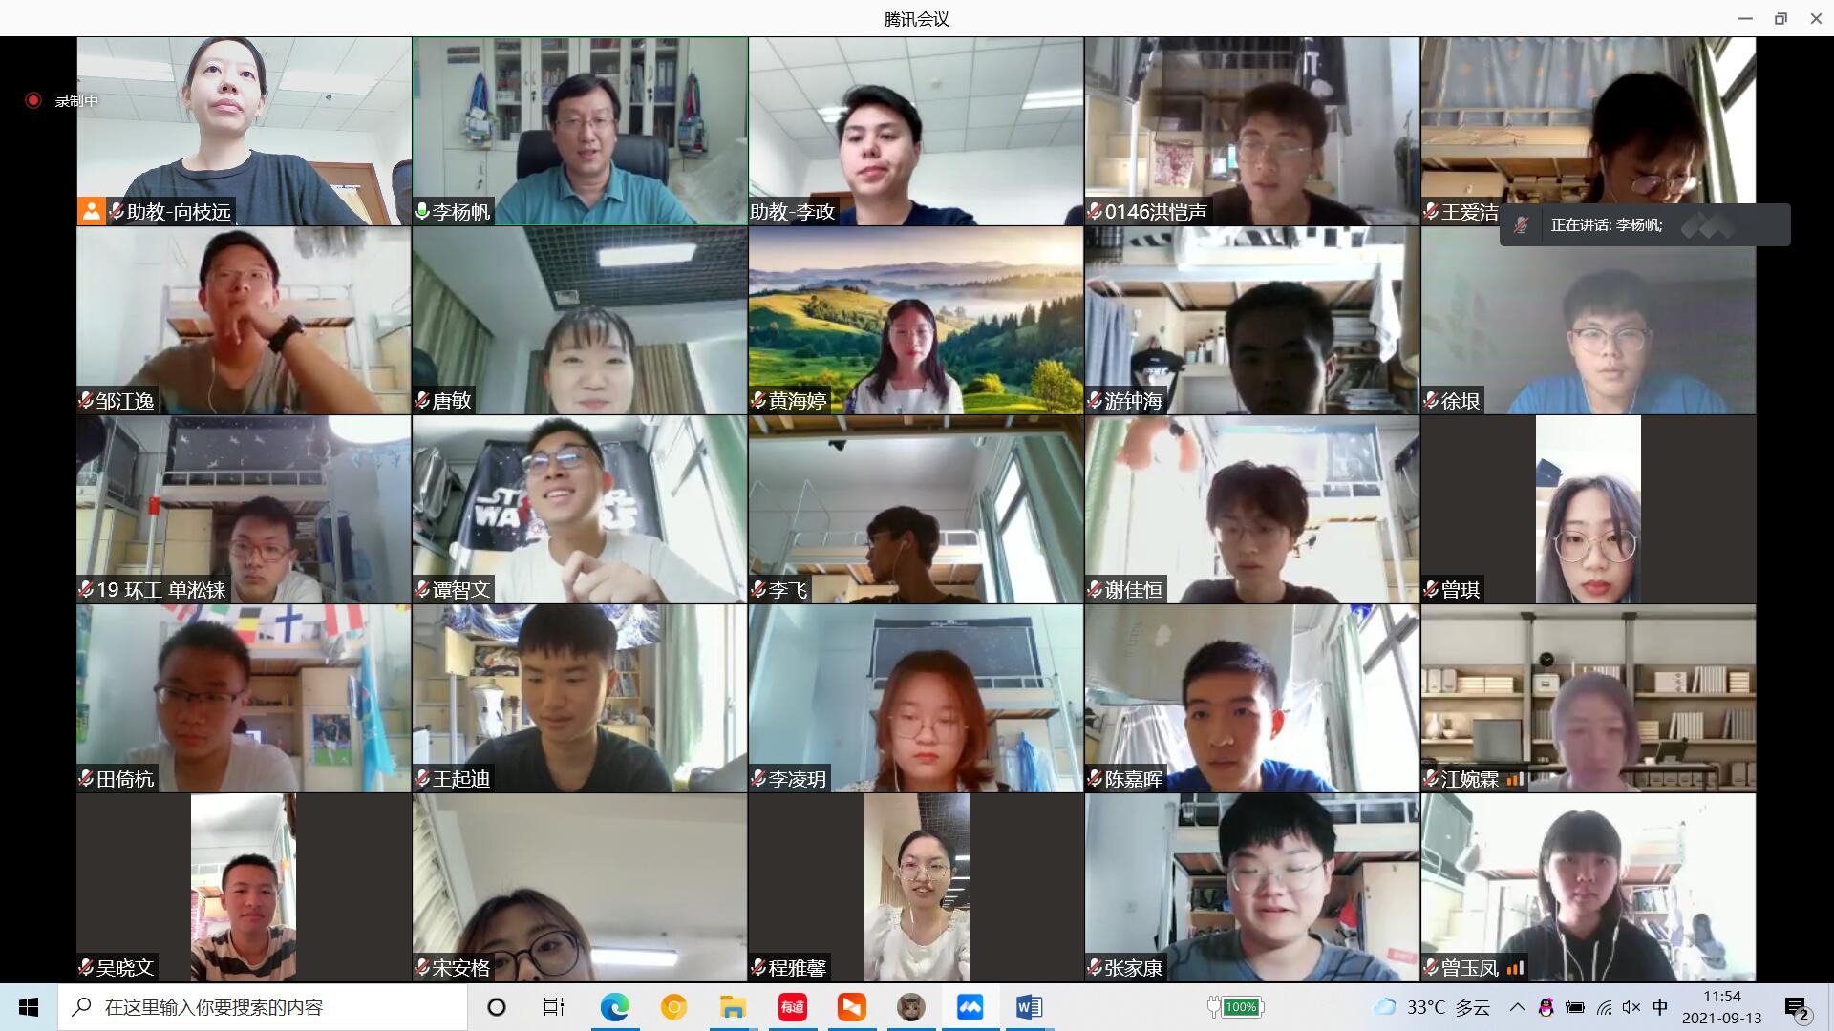Open Task View on the taskbar

pos(553,1007)
